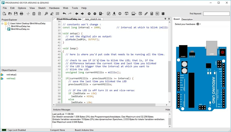Click the Arduino Uno board image
This screenshot has width=231, height=132.
201,76
